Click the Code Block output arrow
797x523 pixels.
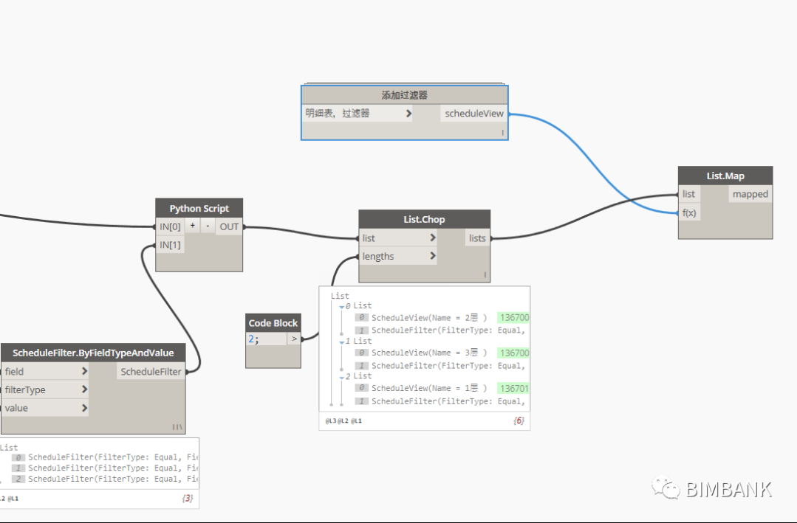(294, 339)
